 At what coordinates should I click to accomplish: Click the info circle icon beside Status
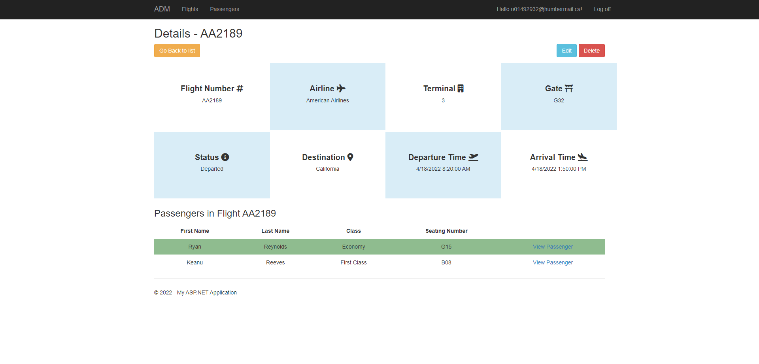[x=225, y=157]
